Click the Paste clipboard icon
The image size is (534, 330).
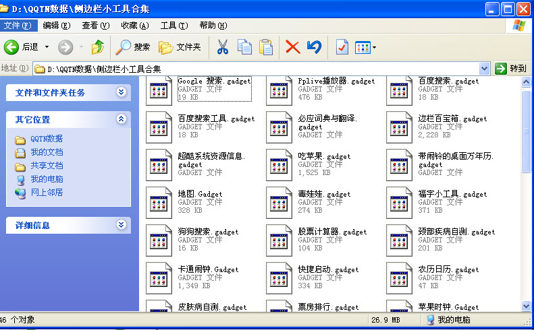(266, 47)
